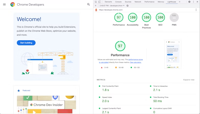Switch to the Memory tab

(x=161, y=2)
